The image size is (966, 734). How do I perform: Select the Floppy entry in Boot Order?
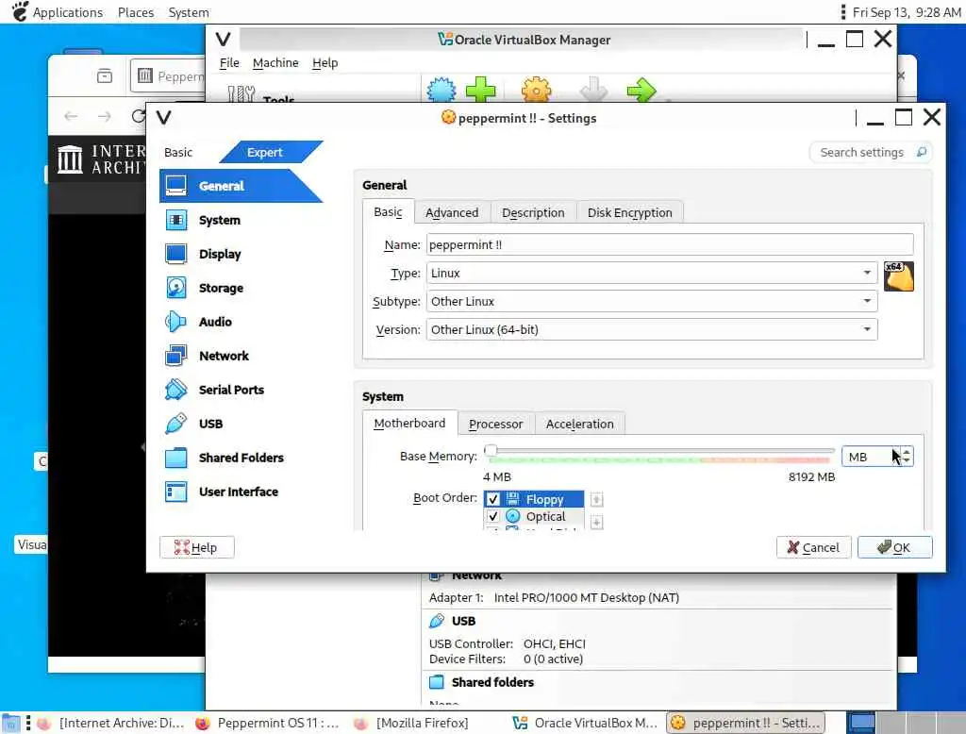544,499
